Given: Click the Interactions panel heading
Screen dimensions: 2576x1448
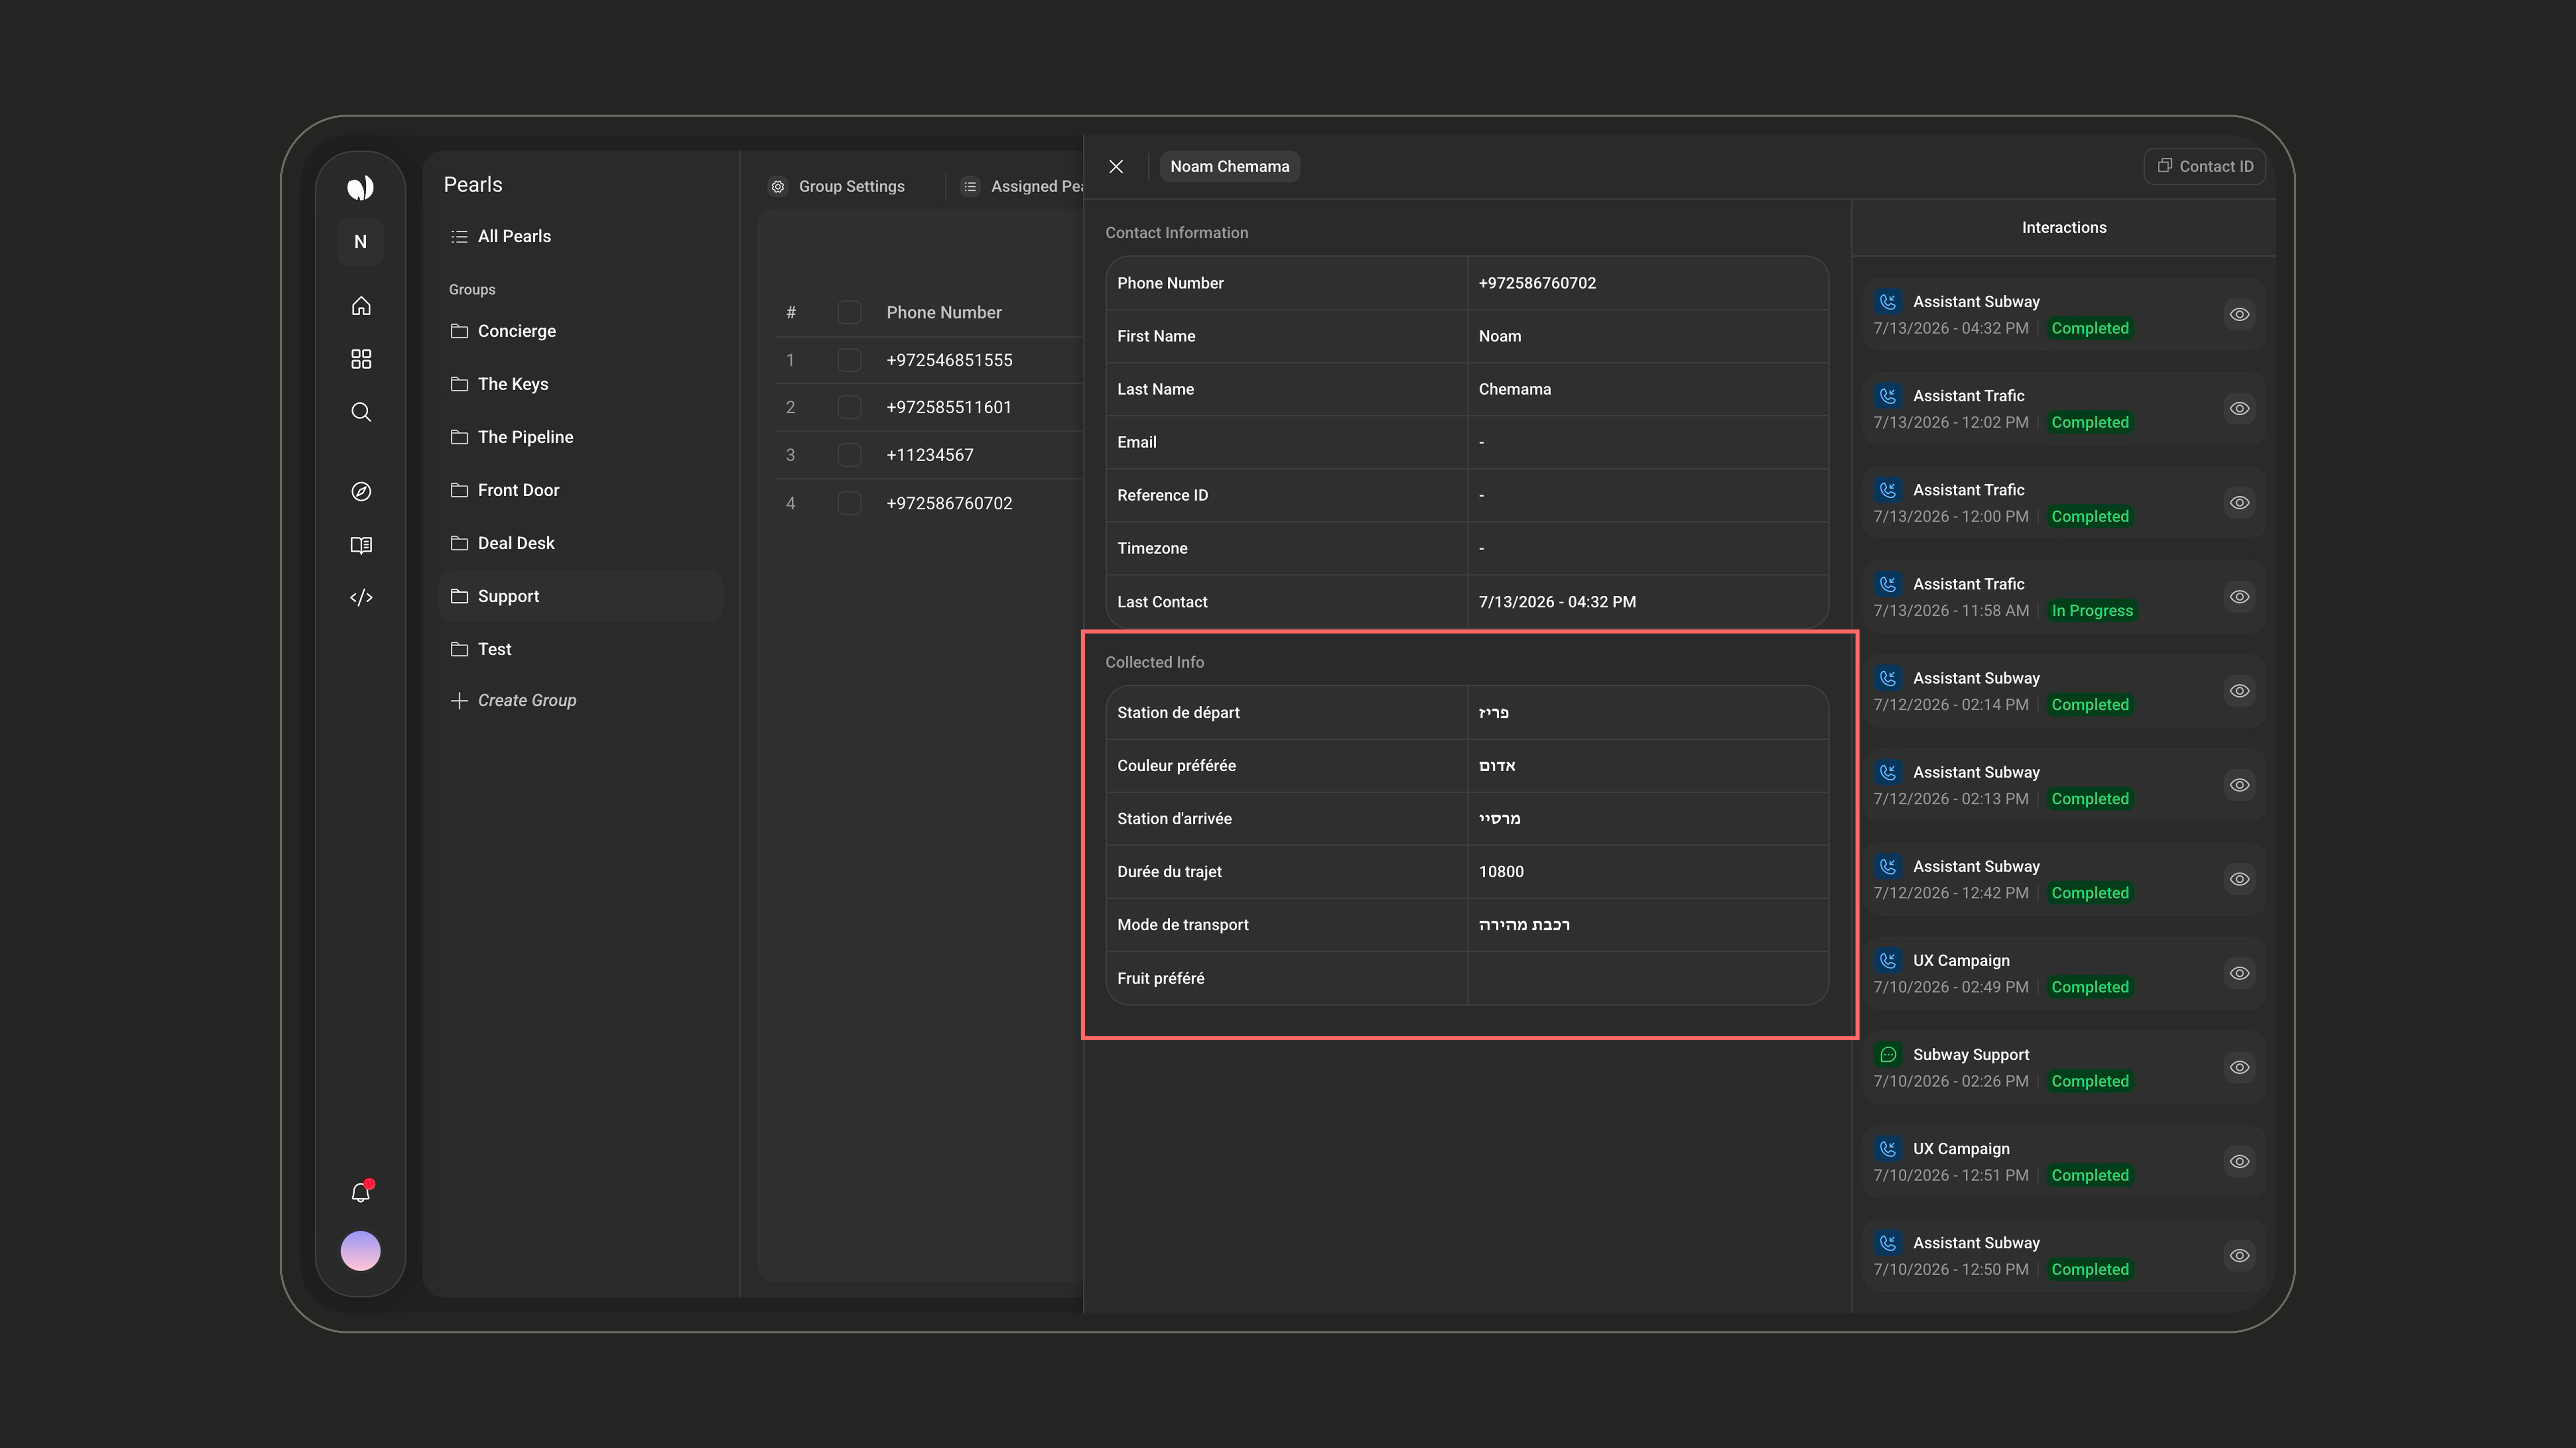Looking at the screenshot, I should 2063,228.
